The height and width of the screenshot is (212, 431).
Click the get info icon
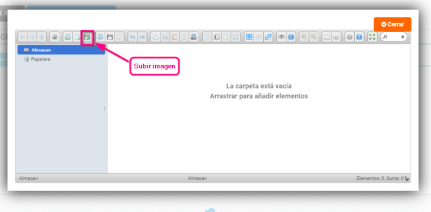point(291,37)
